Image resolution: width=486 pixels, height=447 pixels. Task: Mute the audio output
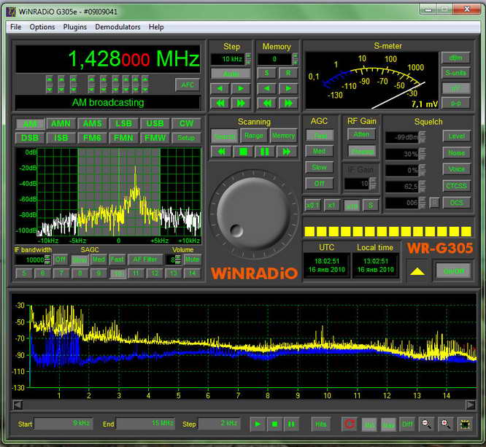[192, 260]
